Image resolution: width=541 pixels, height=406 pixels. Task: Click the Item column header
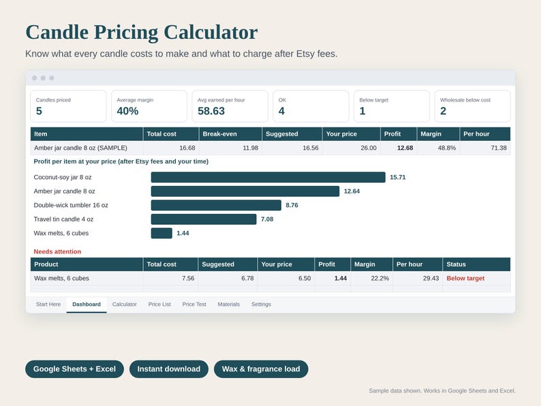pos(87,134)
